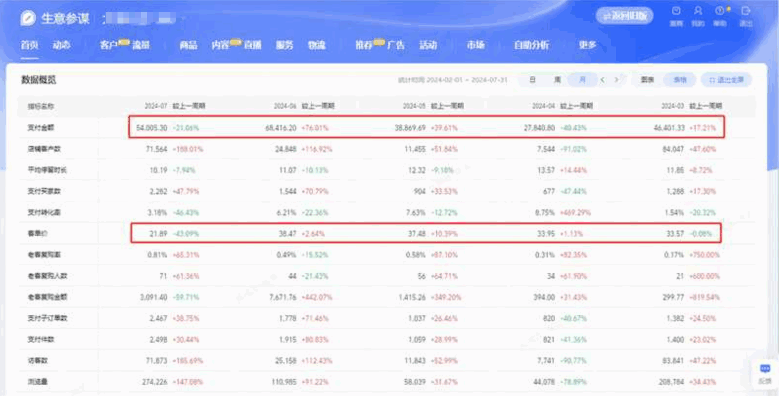Open the 我的 user profile icon
This screenshot has height=396, width=779.
pos(698,11)
